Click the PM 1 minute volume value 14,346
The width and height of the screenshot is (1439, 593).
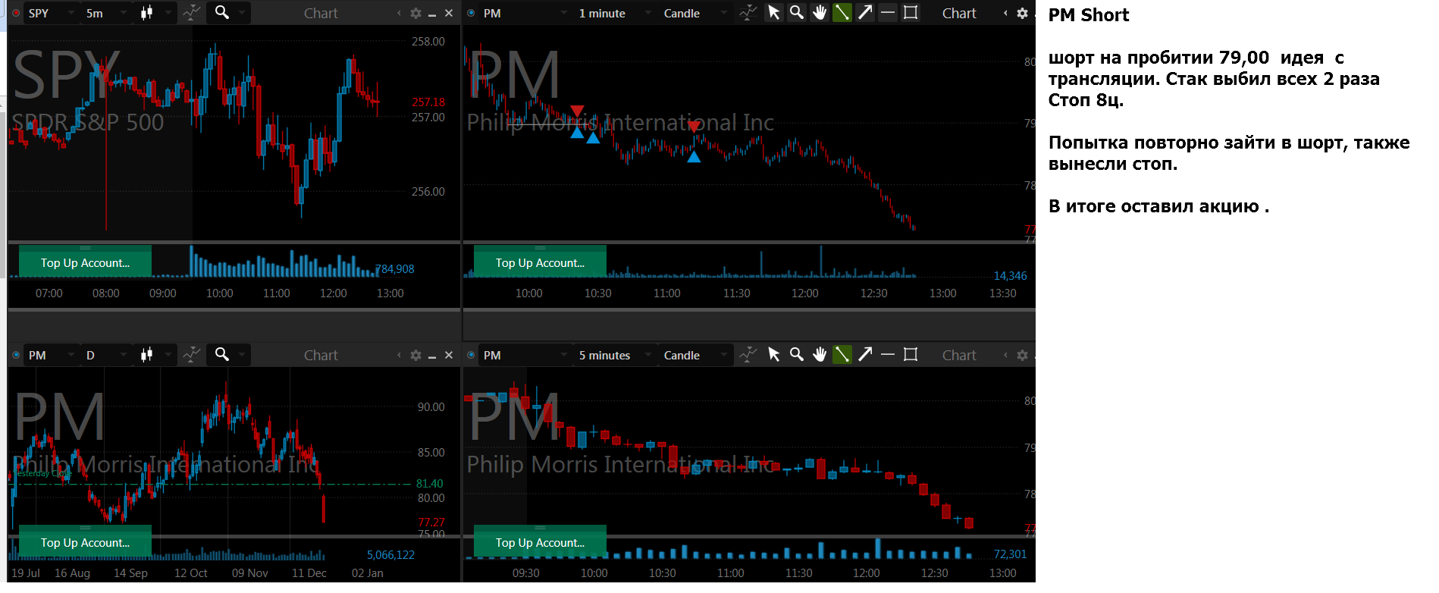pos(1010,275)
